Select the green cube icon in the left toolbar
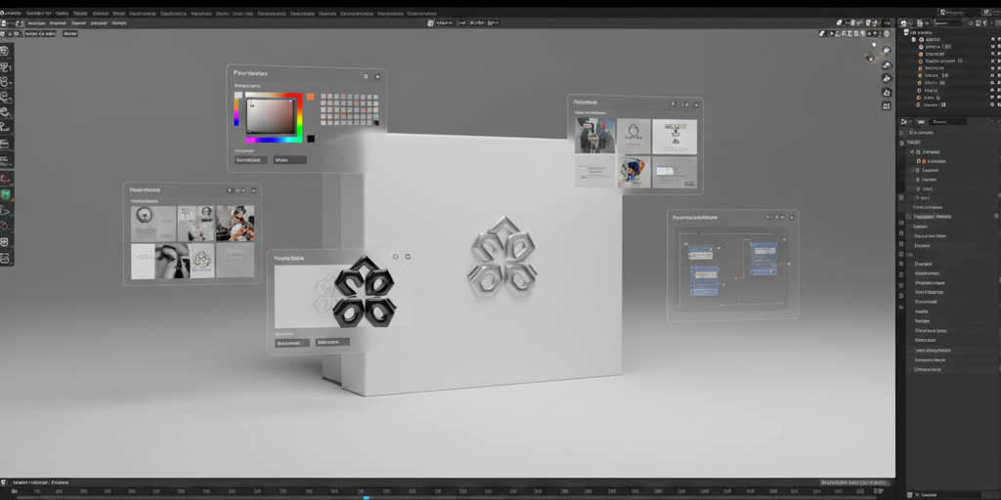This screenshot has width=1001, height=500. pos(6,195)
